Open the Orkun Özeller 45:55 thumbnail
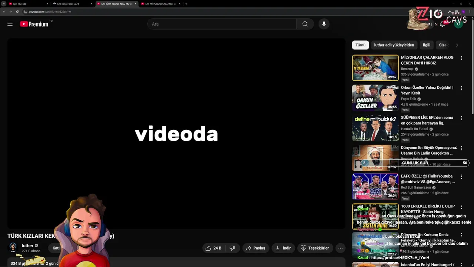This screenshot has width=474, height=267. (x=375, y=98)
